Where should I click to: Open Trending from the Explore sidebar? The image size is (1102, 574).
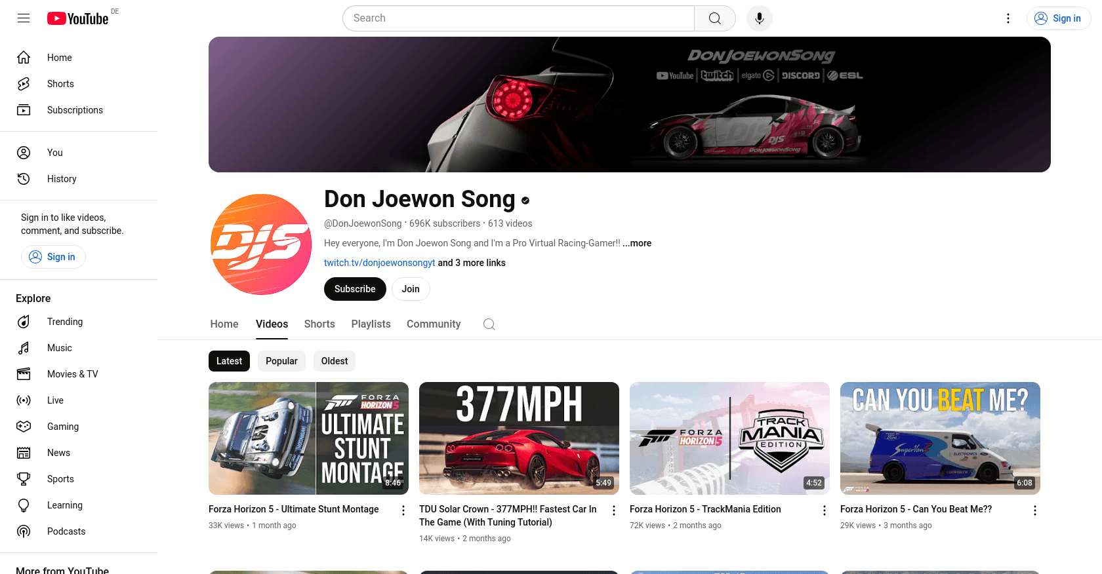tap(64, 322)
